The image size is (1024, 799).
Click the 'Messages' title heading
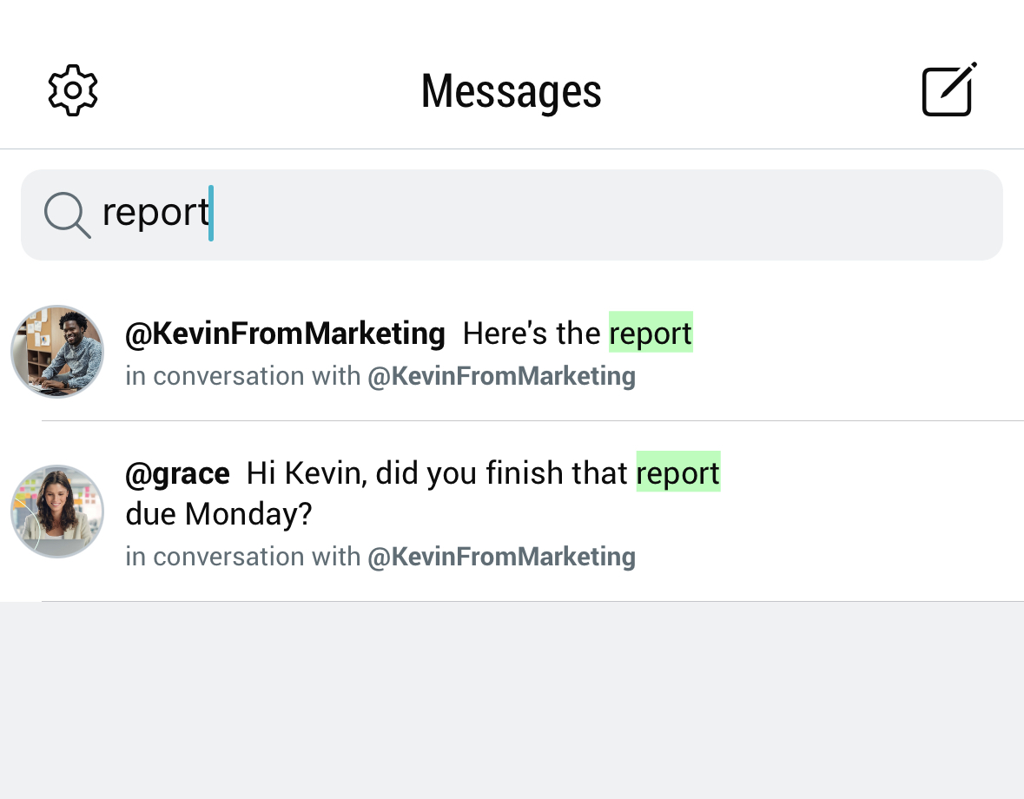point(512,91)
